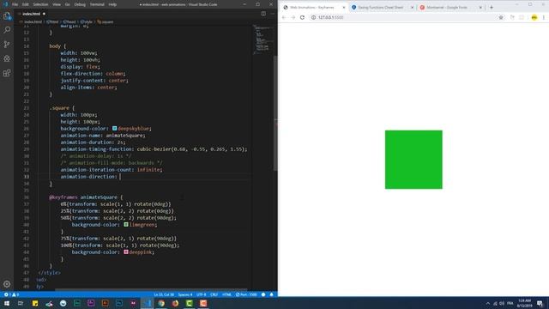Open Sticky Notes from taskbar
Viewport: 549px width, 309px height.
click(x=35, y=303)
